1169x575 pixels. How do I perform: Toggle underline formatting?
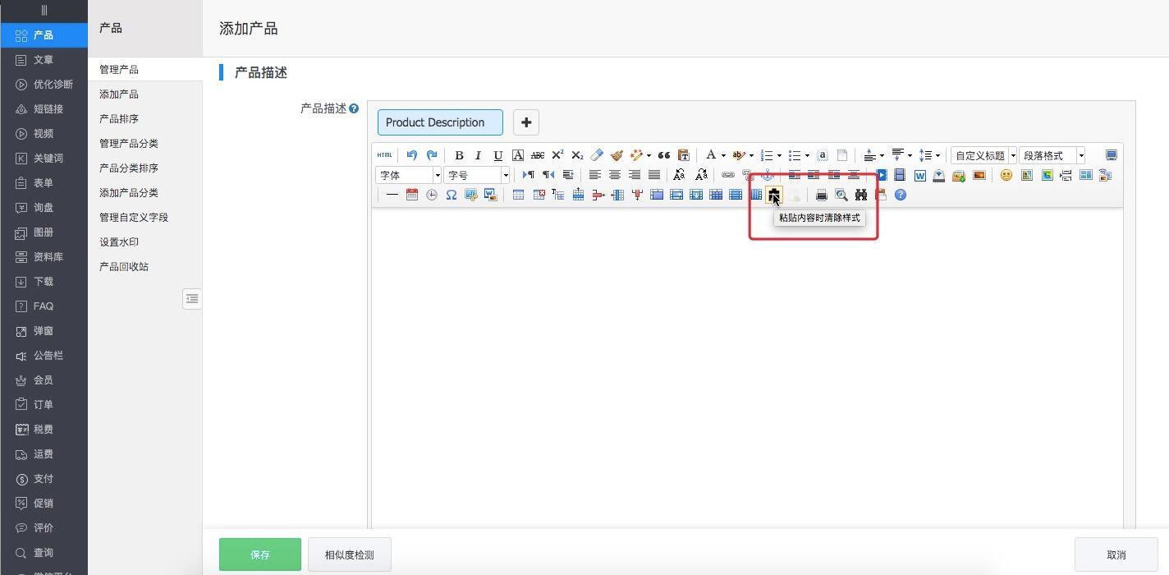[498, 155]
